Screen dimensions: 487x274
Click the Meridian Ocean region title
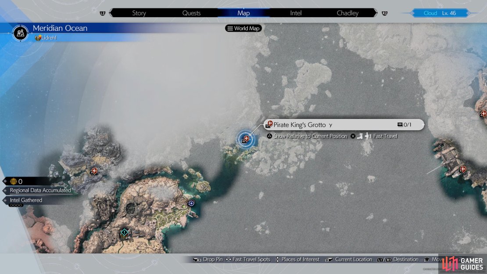(60, 28)
